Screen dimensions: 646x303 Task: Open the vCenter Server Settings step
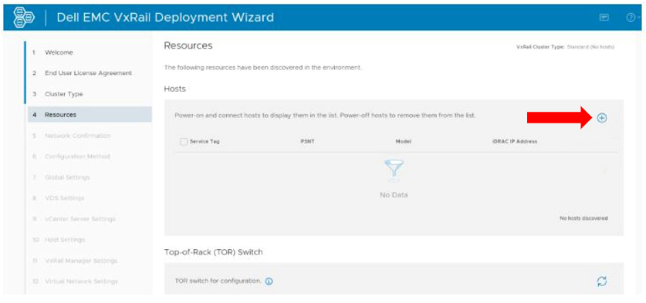click(80, 219)
